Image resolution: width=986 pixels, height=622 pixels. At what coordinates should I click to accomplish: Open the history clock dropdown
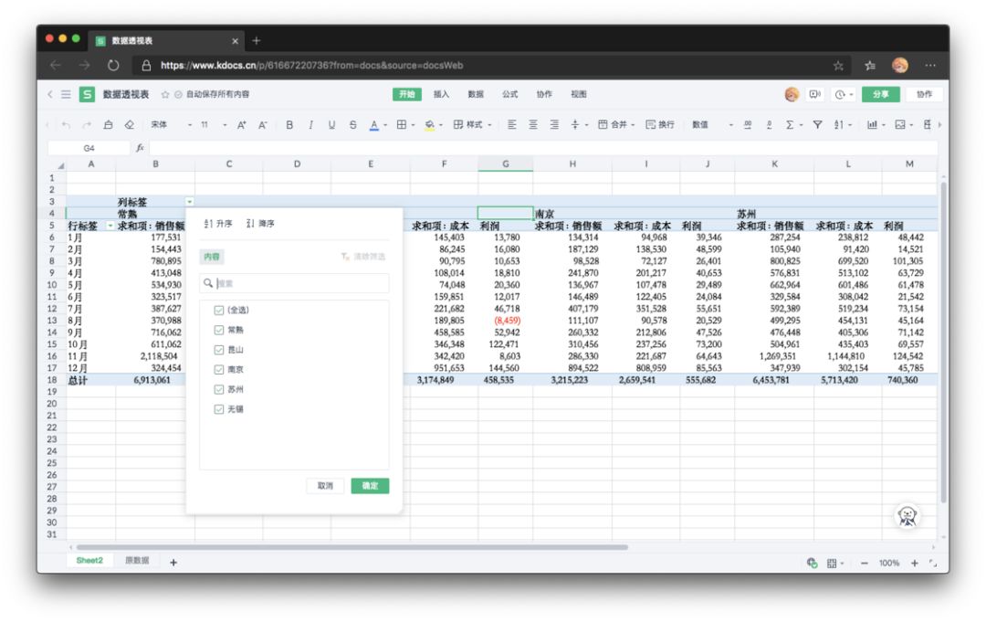coord(844,94)
